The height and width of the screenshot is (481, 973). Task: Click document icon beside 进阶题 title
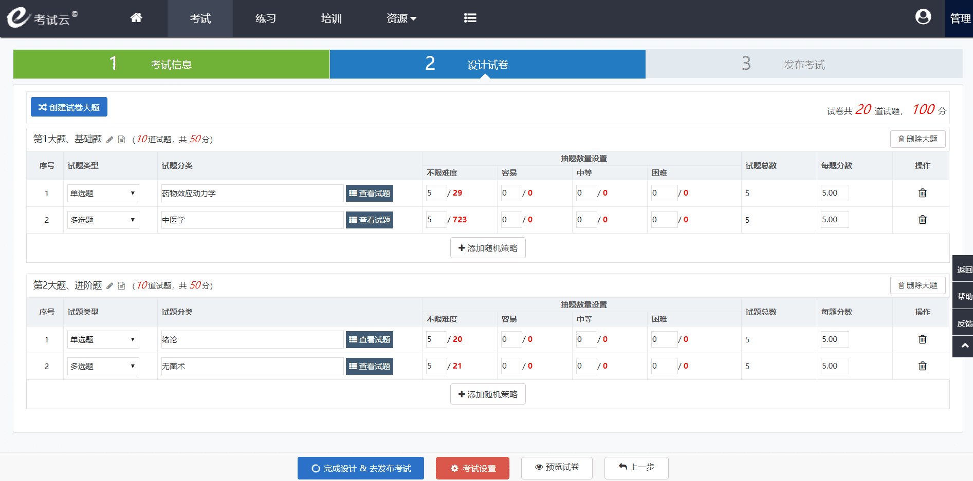[122, 286]
